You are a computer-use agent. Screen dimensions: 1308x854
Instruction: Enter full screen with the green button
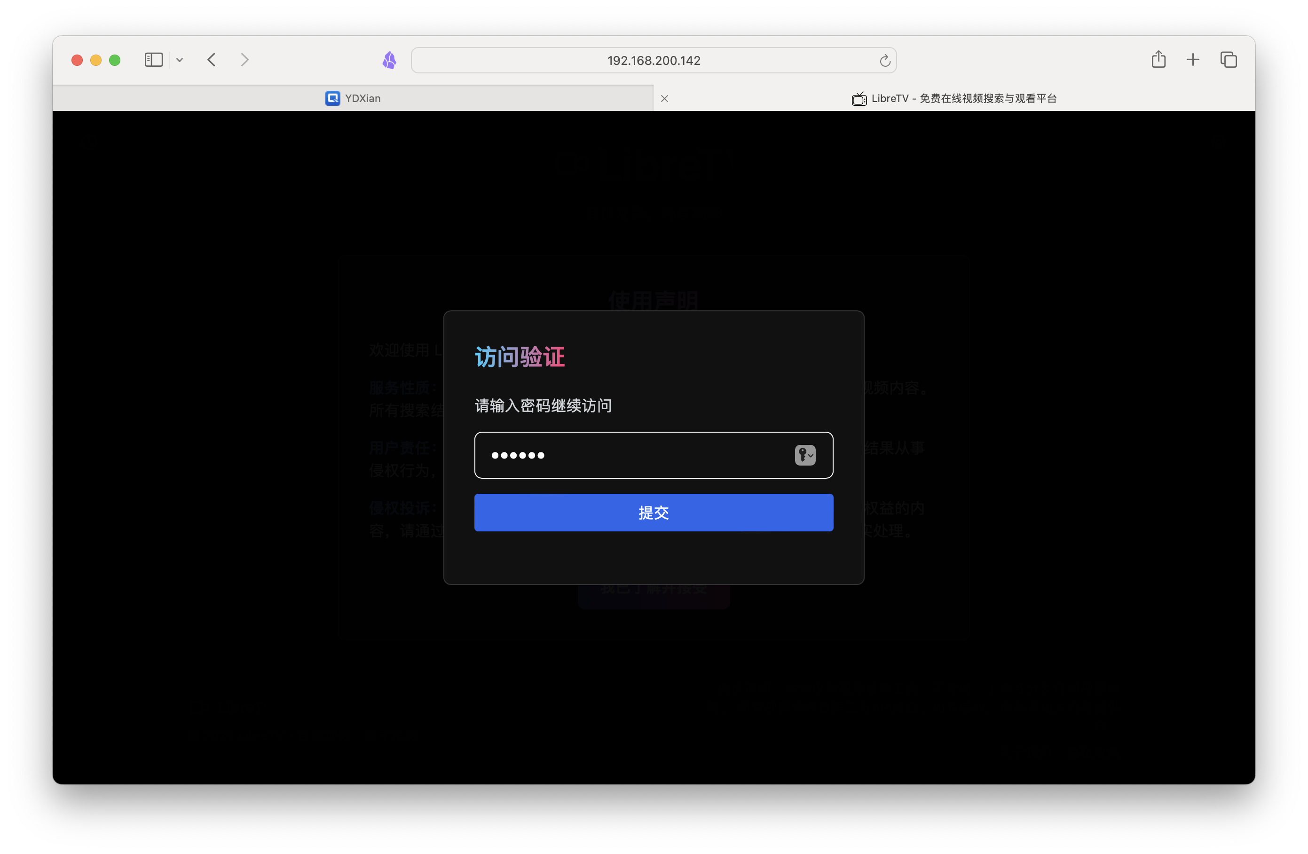tap(115, 60)
